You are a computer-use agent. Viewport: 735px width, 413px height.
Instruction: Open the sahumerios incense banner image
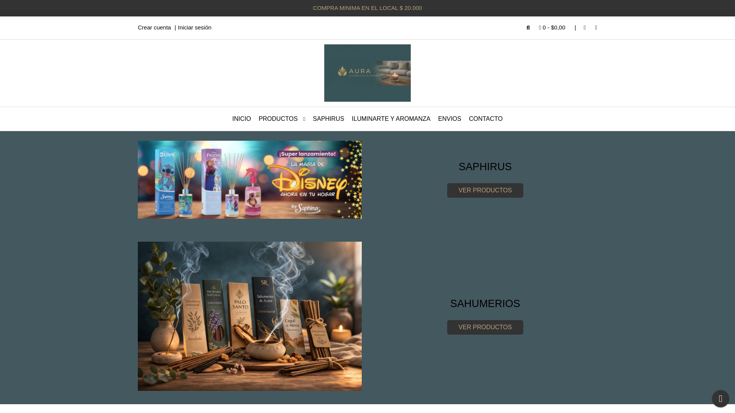point(250,316)
